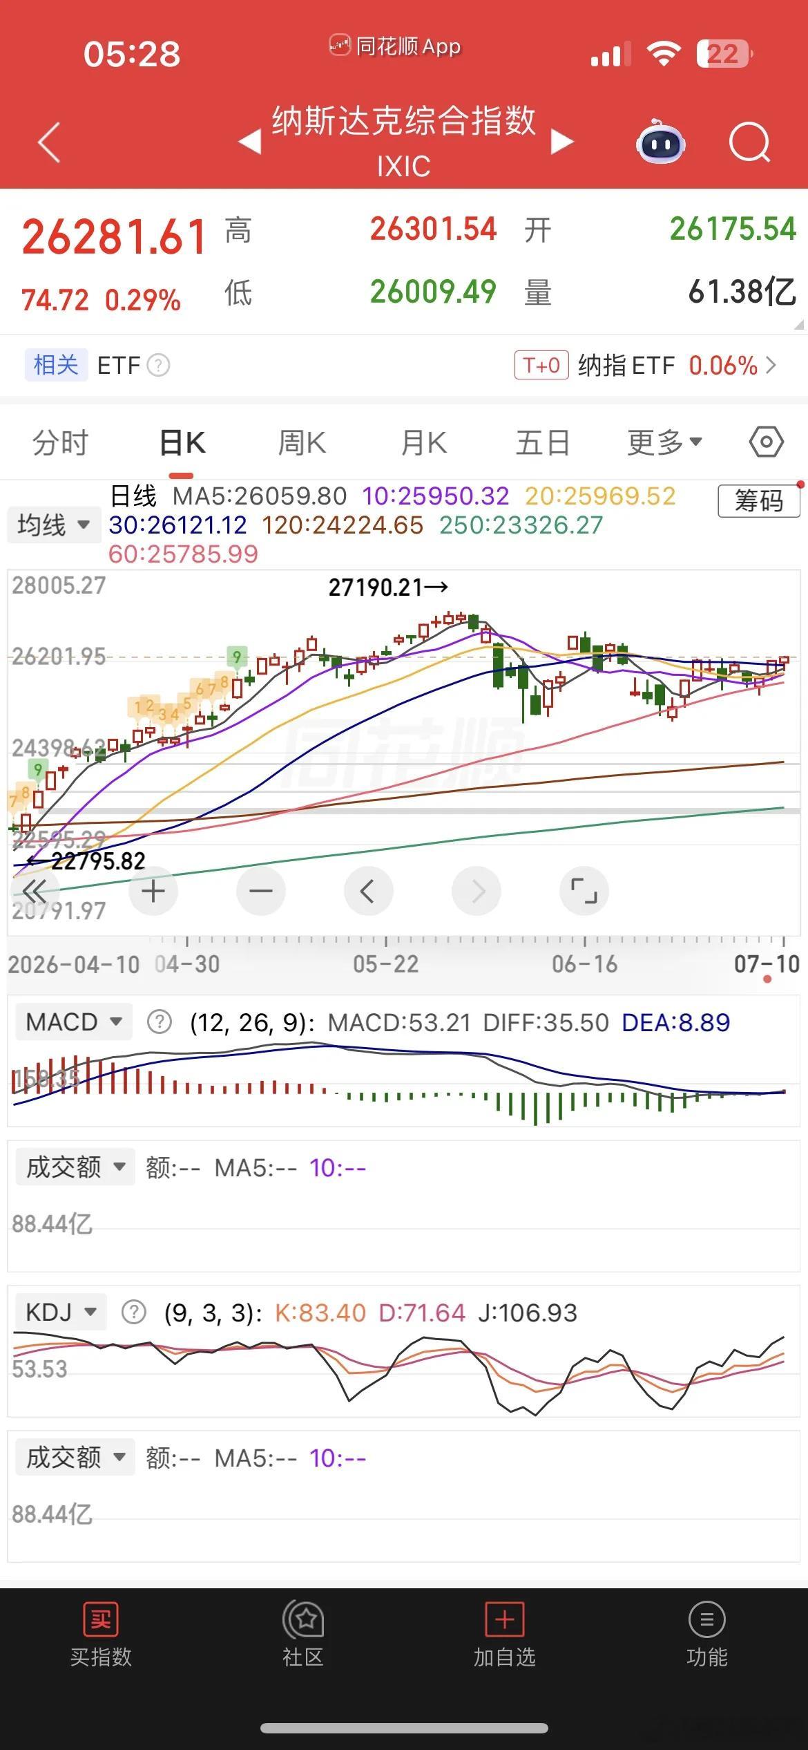This screenshot has width=808, height=1750.
Task: Tap the 22795.82 low price label
Action: pos(86,861)
